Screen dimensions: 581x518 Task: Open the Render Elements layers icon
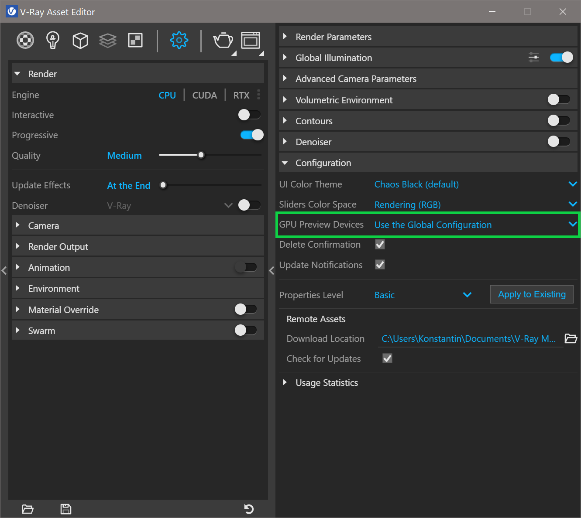(108, 41)
